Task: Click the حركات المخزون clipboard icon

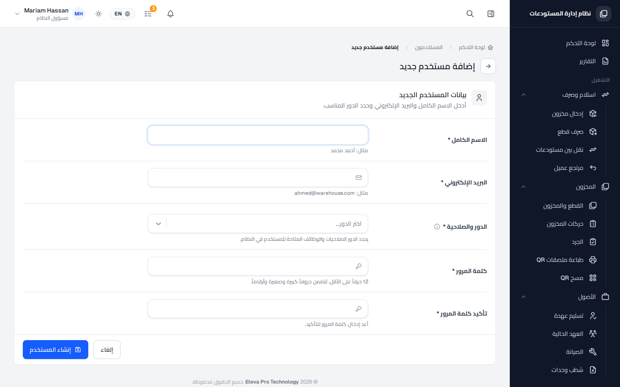Action: click(593, 224)
